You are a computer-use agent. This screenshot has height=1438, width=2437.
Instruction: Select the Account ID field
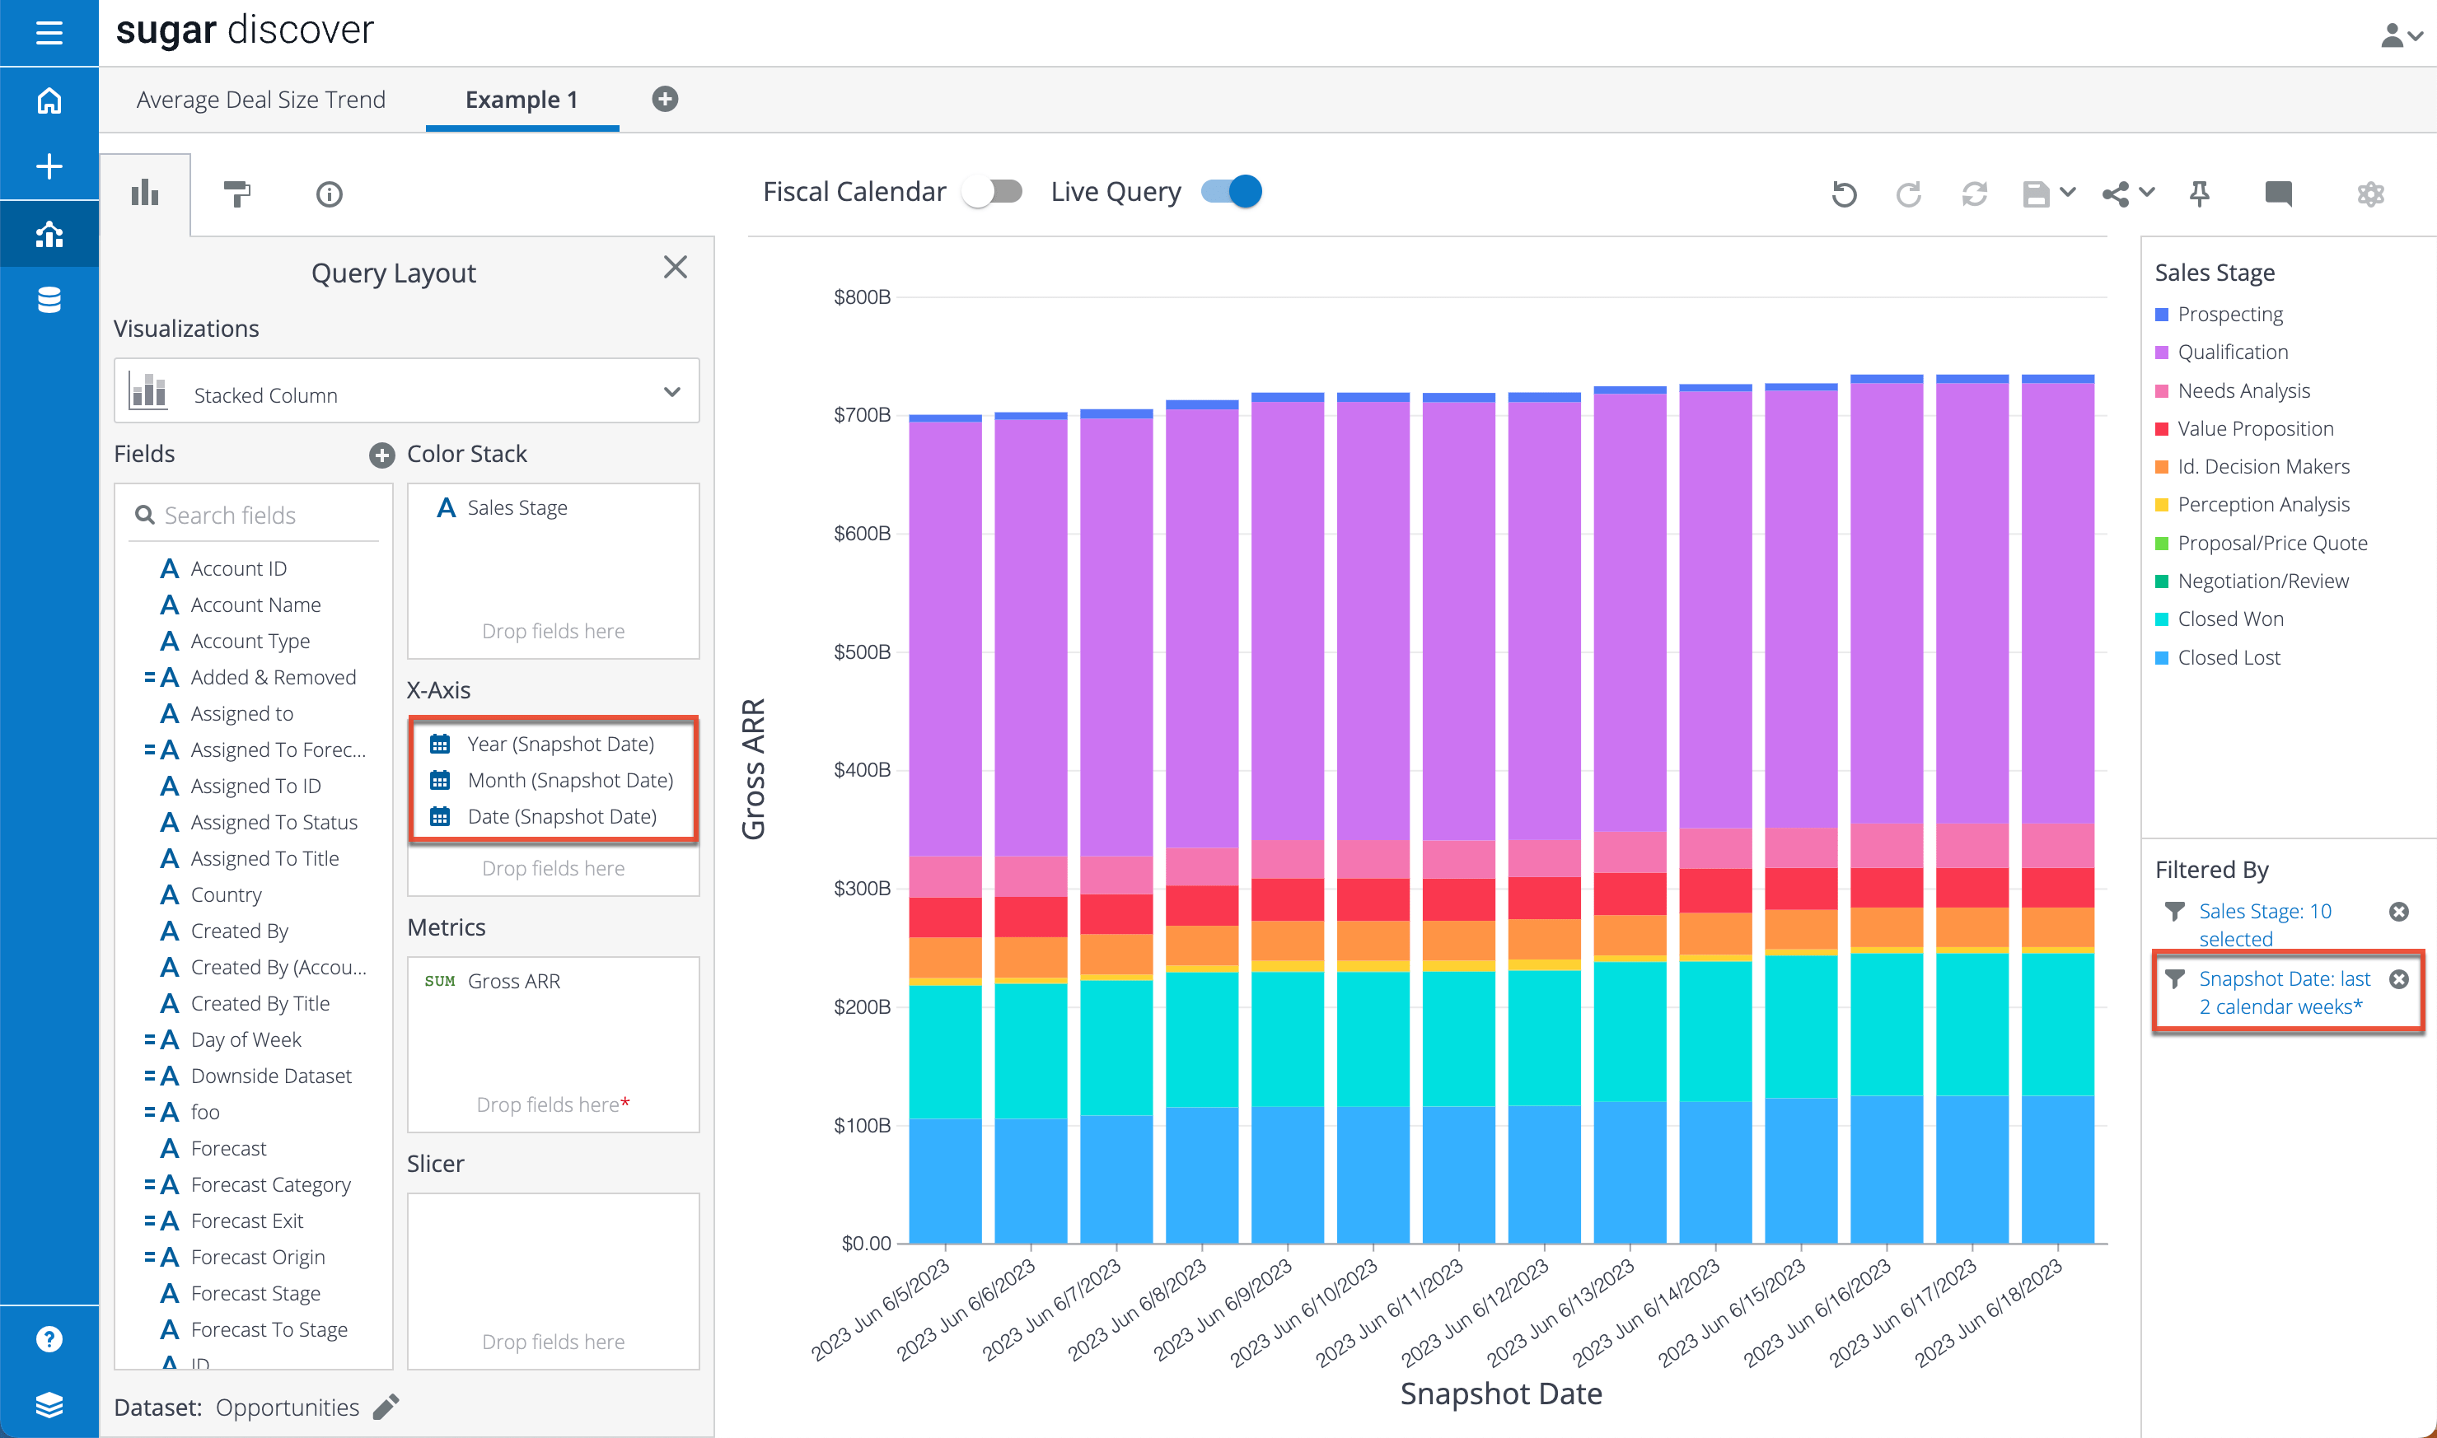(x=238, y=569)
